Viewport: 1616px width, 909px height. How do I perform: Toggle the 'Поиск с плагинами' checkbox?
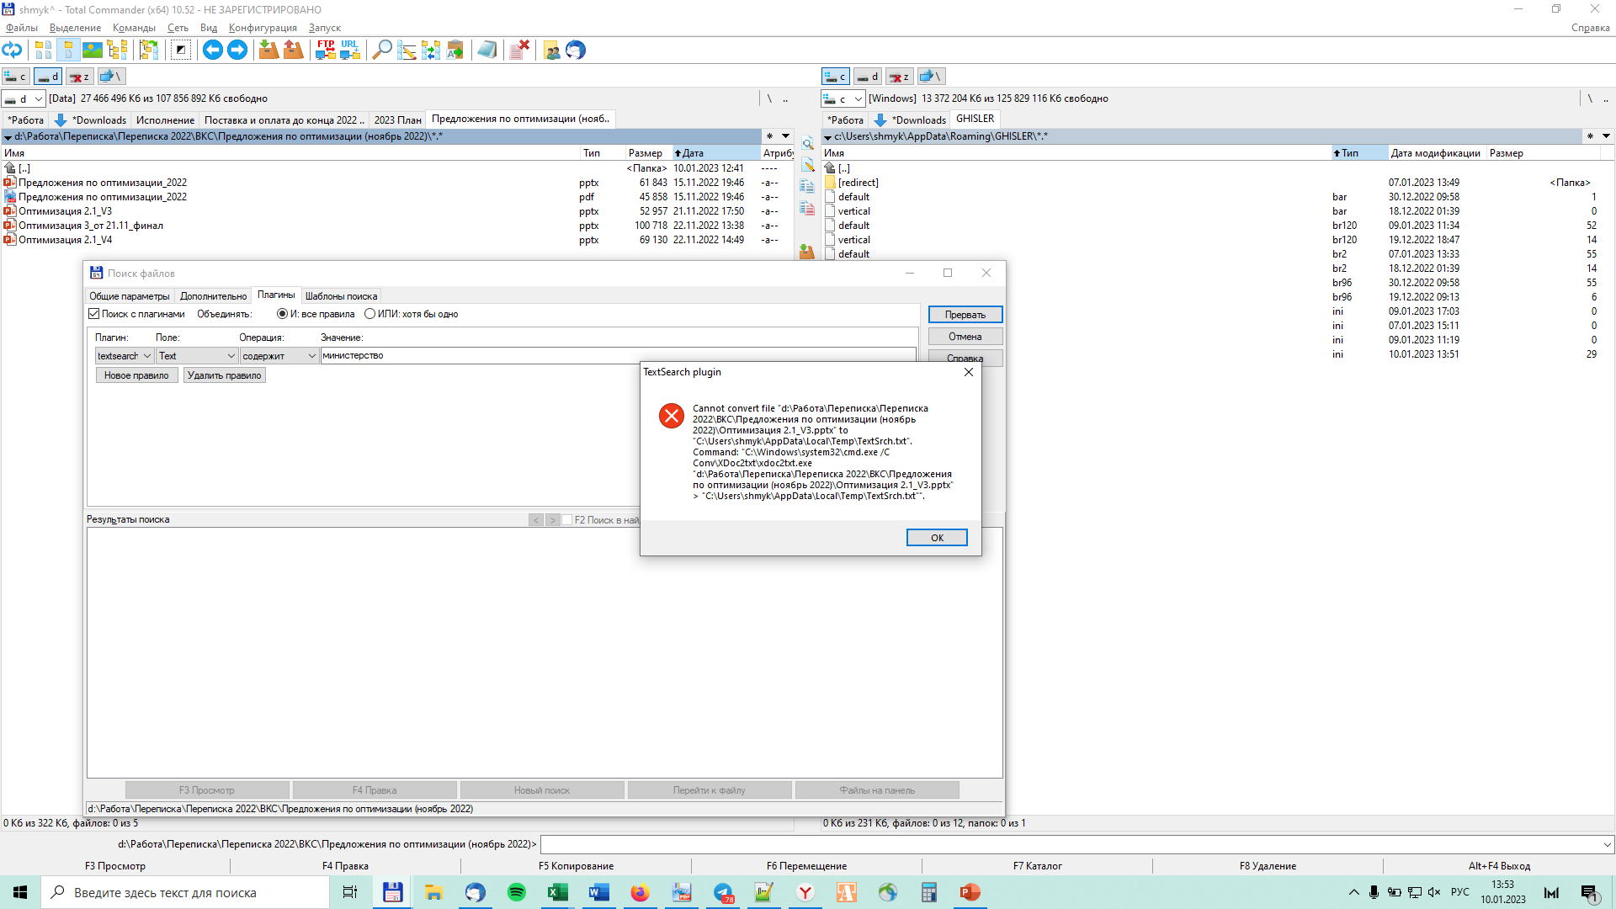[x=94, y=314]
